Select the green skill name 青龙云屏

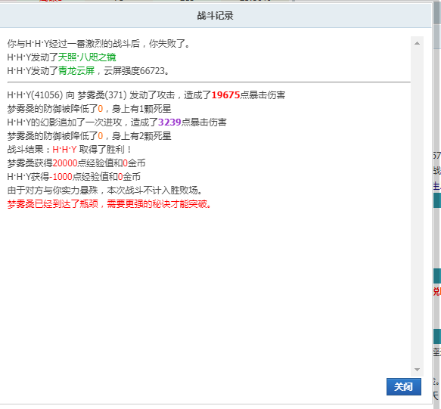click(x=76, y=71)
